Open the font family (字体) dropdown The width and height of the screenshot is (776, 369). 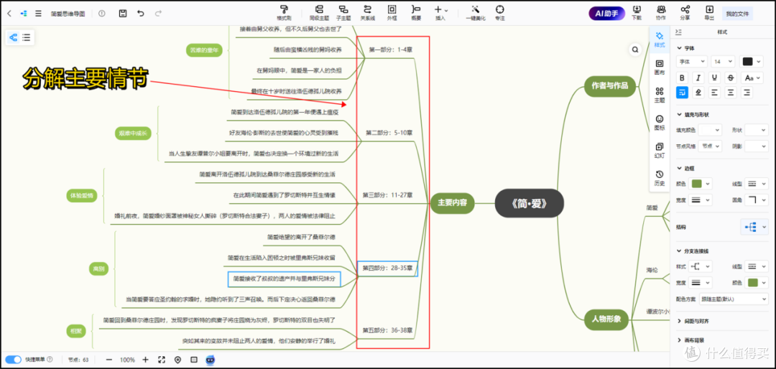point(691,62)
